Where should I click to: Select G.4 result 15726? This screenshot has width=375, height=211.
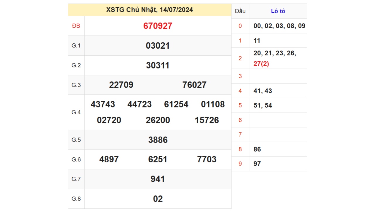click(x=207, y=120)
